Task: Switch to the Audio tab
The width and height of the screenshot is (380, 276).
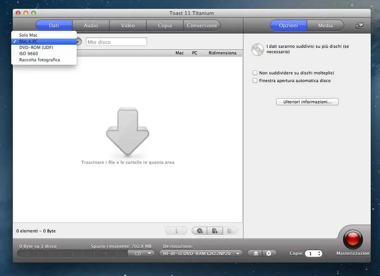Action: (91, 25)
